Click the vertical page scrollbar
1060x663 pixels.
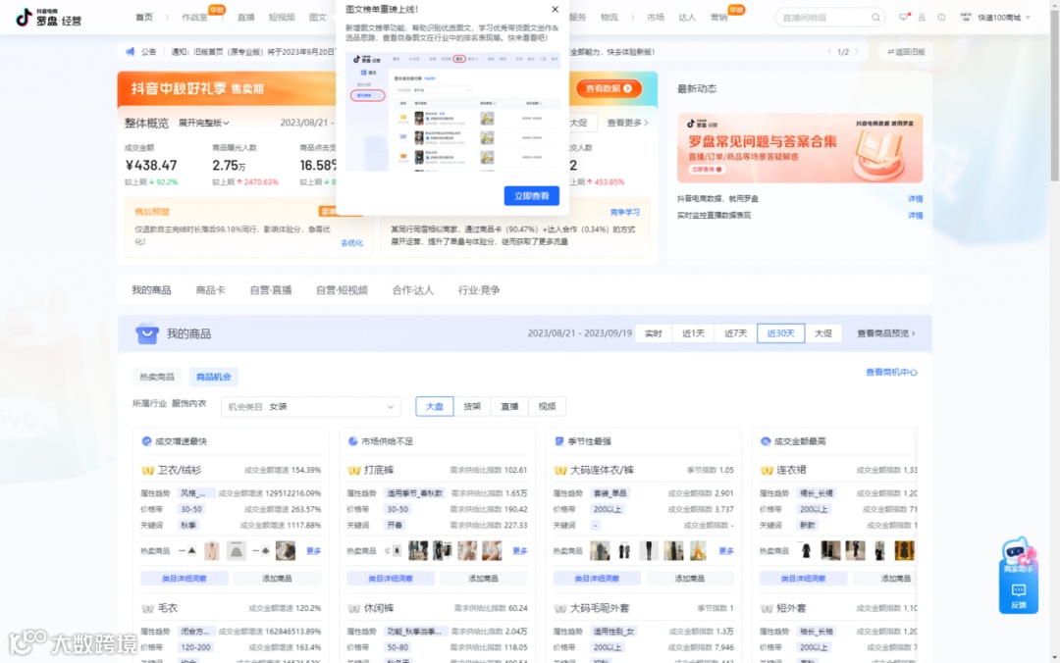[x=1054, y=94]
